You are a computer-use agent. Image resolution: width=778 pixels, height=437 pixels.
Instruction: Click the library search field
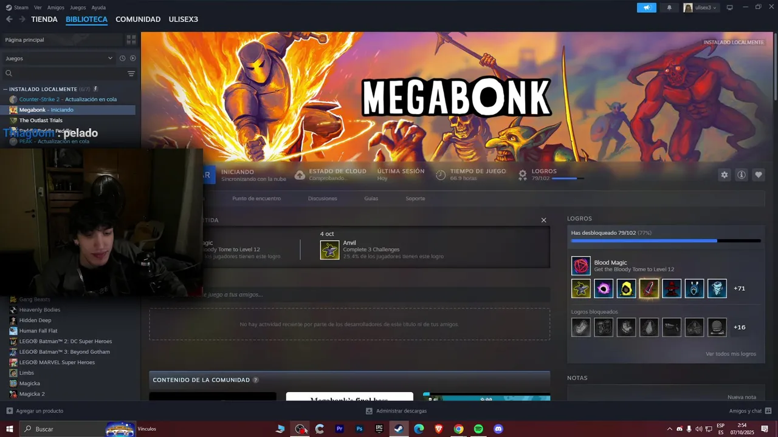(x=64, y=73)
